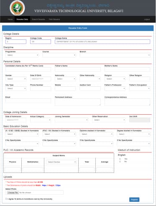Open the Father's Occupation dropdown
This screenshot has height=206, width=156.
coord(140,88)
